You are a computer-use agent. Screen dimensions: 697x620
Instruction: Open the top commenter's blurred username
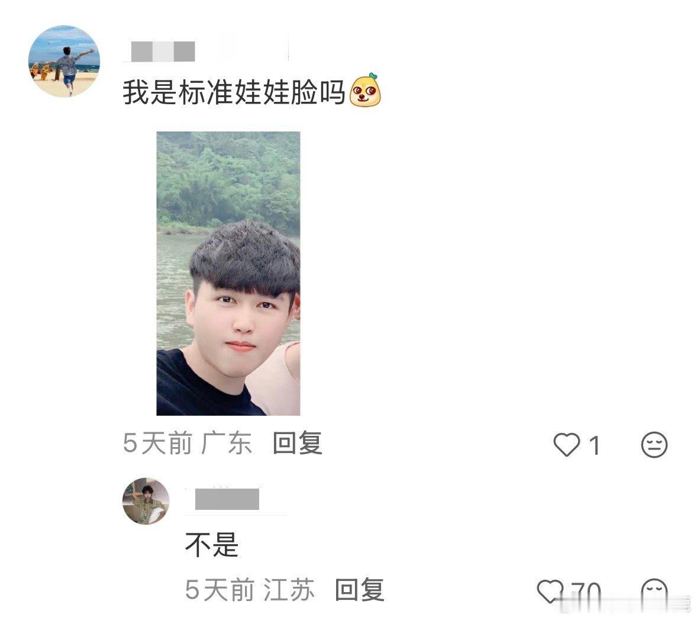pyautogui.click(x=163, y=51)
